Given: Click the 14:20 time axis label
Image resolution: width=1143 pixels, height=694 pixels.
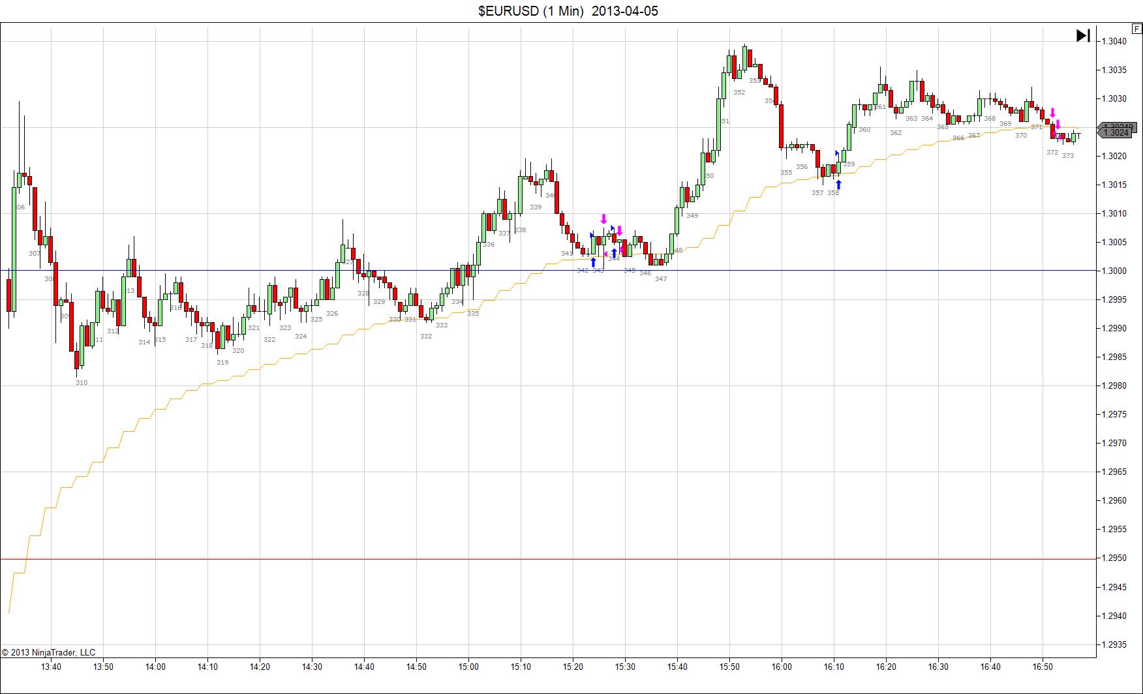Looking at the screenshot, I should click(260, 667).
